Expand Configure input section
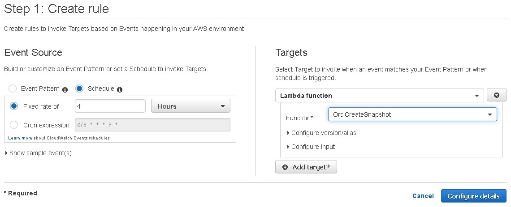Screen dimensions: 511x207 tap(311, 147)
